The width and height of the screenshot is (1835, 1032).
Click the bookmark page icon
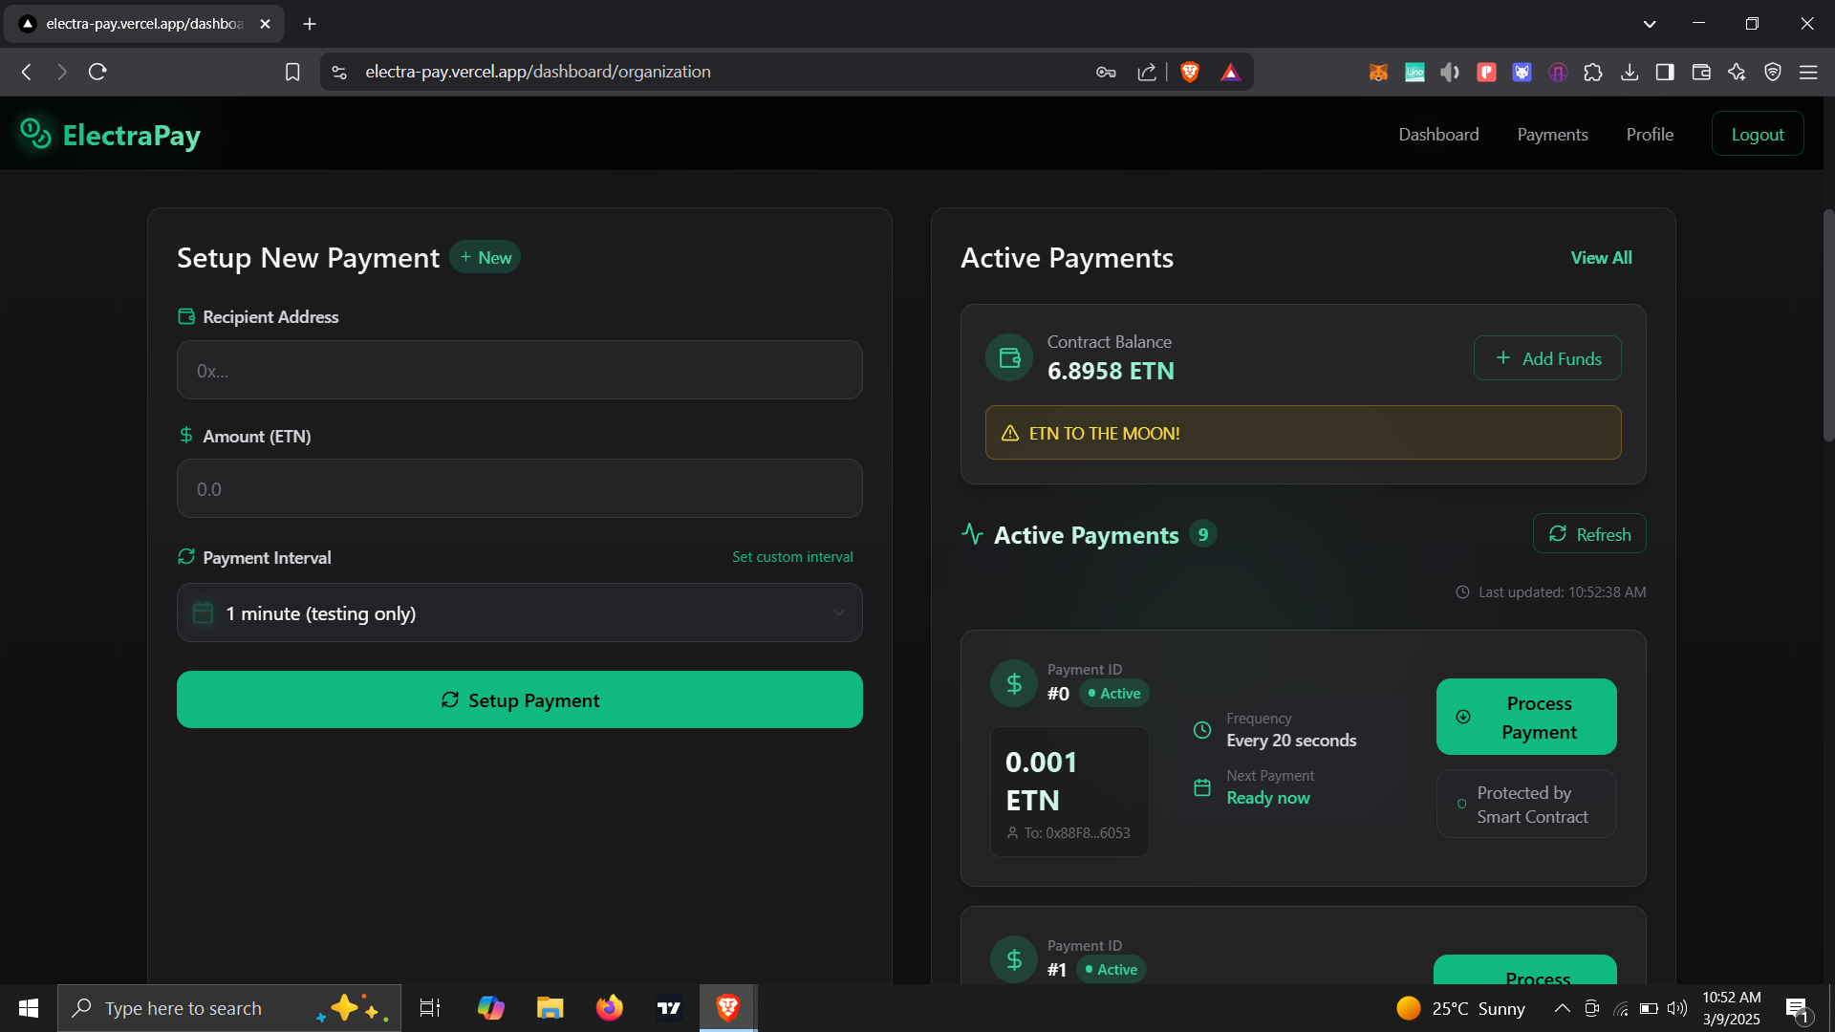292,72
